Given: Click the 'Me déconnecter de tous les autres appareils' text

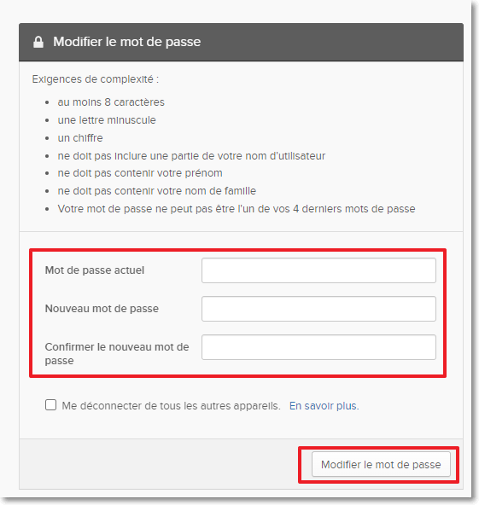Looking at the screenshot, I should [x=171, y=406].
